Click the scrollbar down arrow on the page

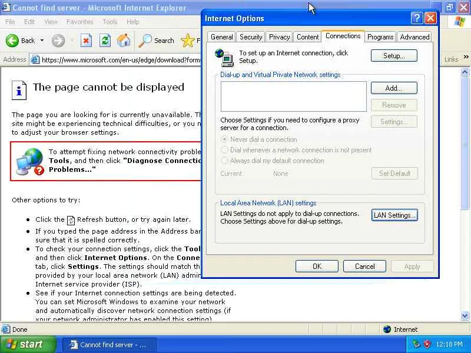[x=465, y=316]
